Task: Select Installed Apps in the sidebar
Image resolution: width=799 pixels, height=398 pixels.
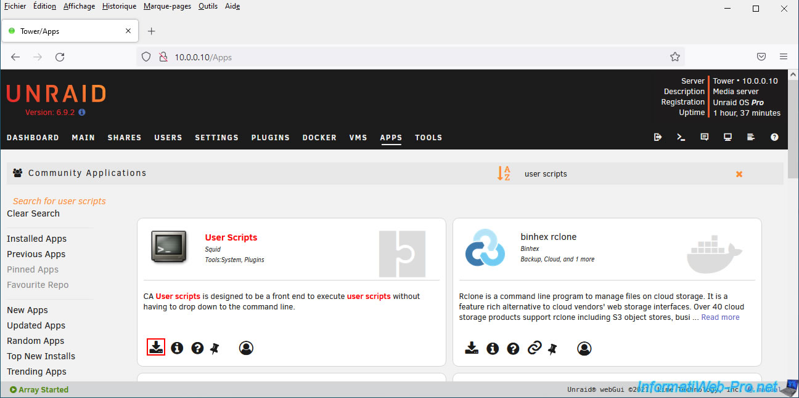Action: pyautogui.click(x=36, y=239)
